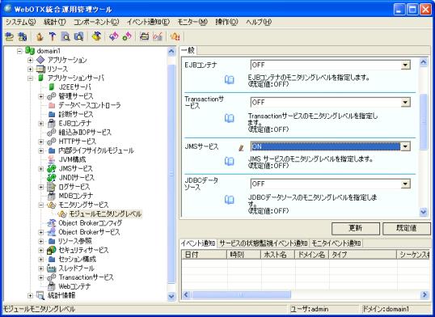Open help book icon for EJBコンテナ

pos(229,80)
